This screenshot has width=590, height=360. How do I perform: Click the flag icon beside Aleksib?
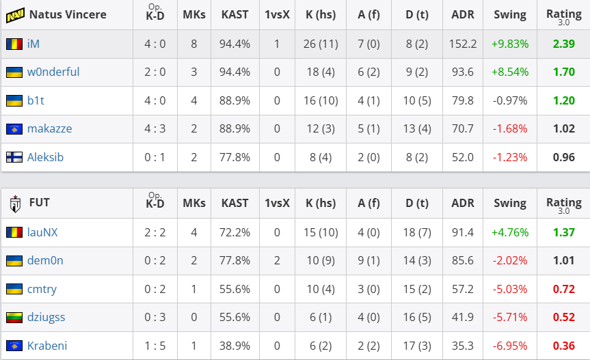pos(14,157)
